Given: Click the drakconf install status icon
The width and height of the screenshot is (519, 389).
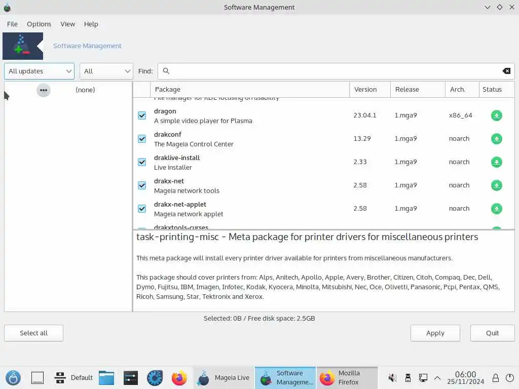Looking at the screenshot, I should pyautogui.click(x=496, y=139).
